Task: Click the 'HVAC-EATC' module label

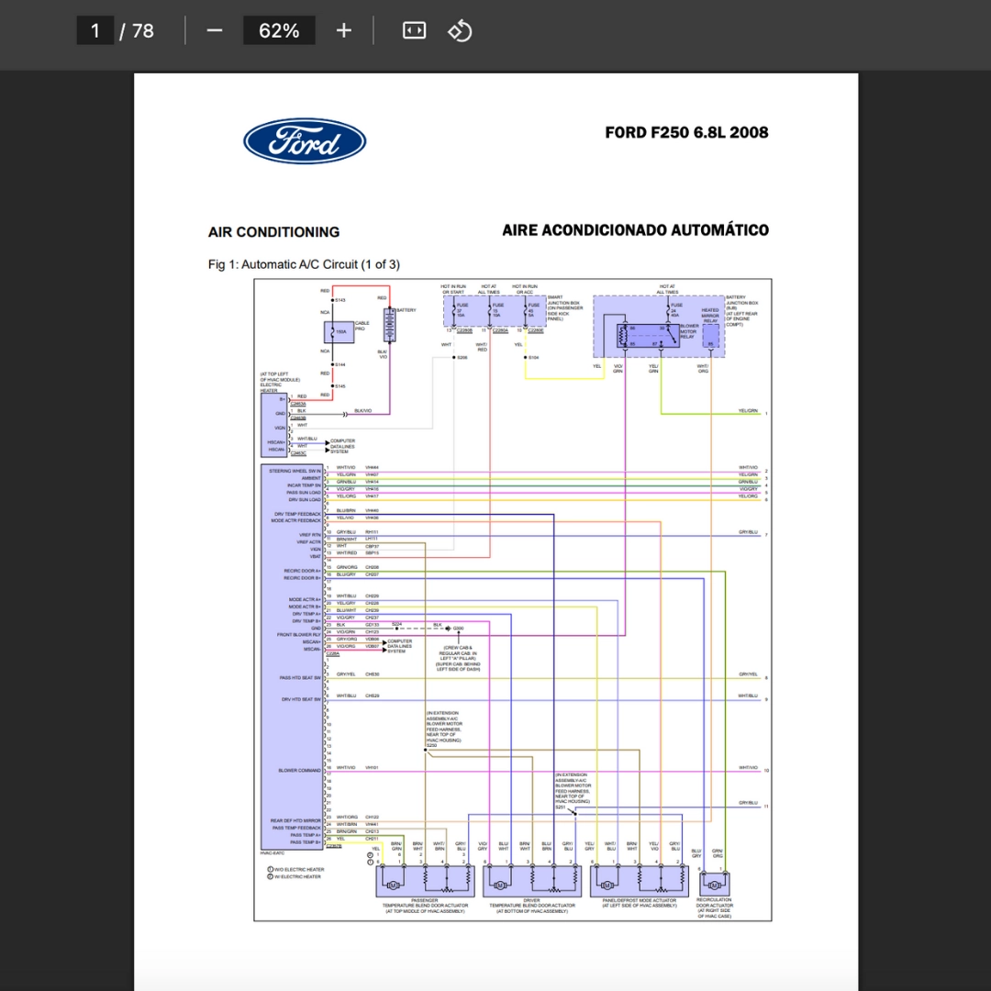Action: click(x=273, y=853)
